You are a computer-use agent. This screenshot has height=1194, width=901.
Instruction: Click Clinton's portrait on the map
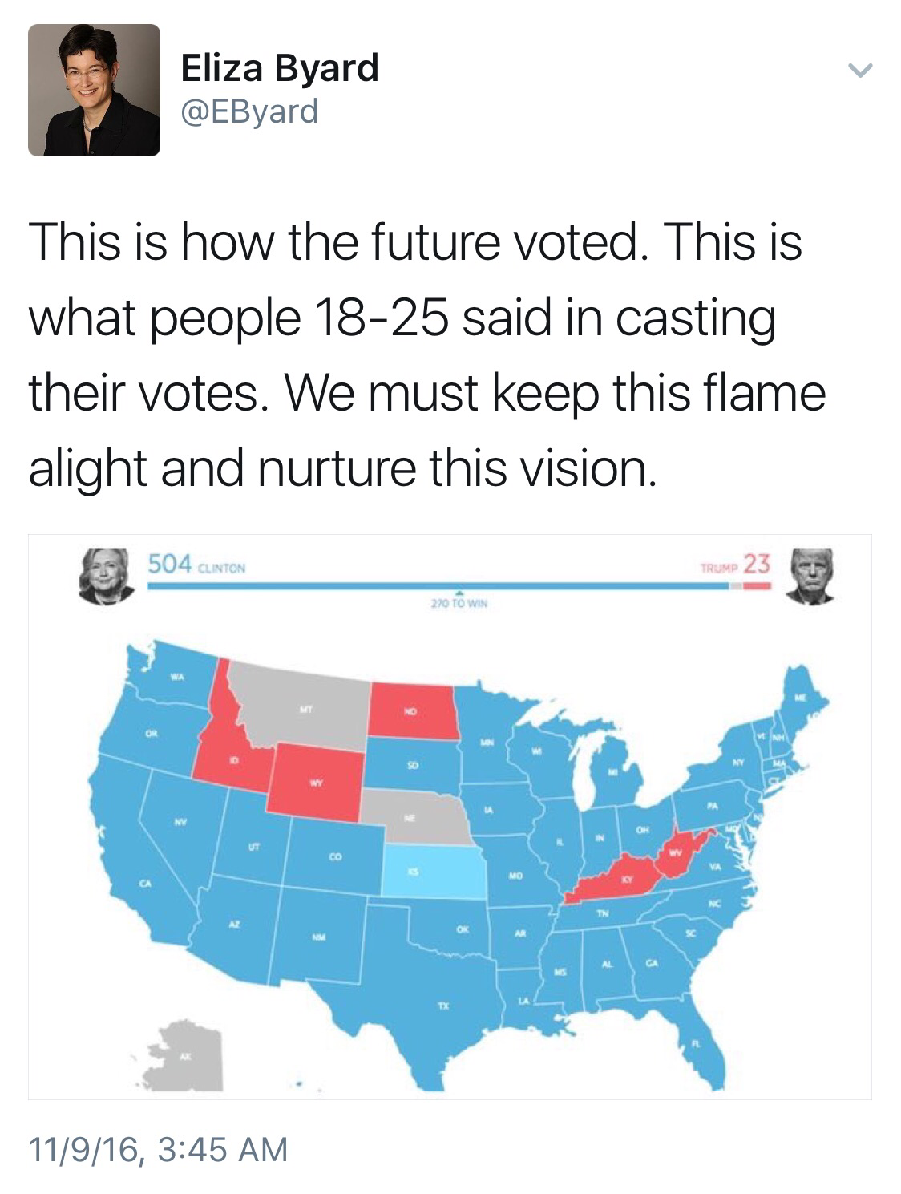click(x=107, y=575)
